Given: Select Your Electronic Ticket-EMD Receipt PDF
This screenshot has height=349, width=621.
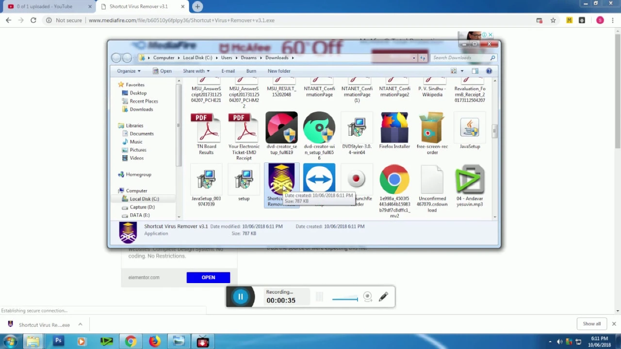Looking at the screenshot, I should pos(244,128).
